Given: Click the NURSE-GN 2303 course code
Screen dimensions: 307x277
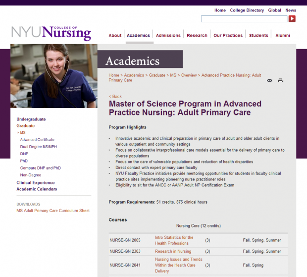Looking at the screenshot, I should click(x=125, y=251).
